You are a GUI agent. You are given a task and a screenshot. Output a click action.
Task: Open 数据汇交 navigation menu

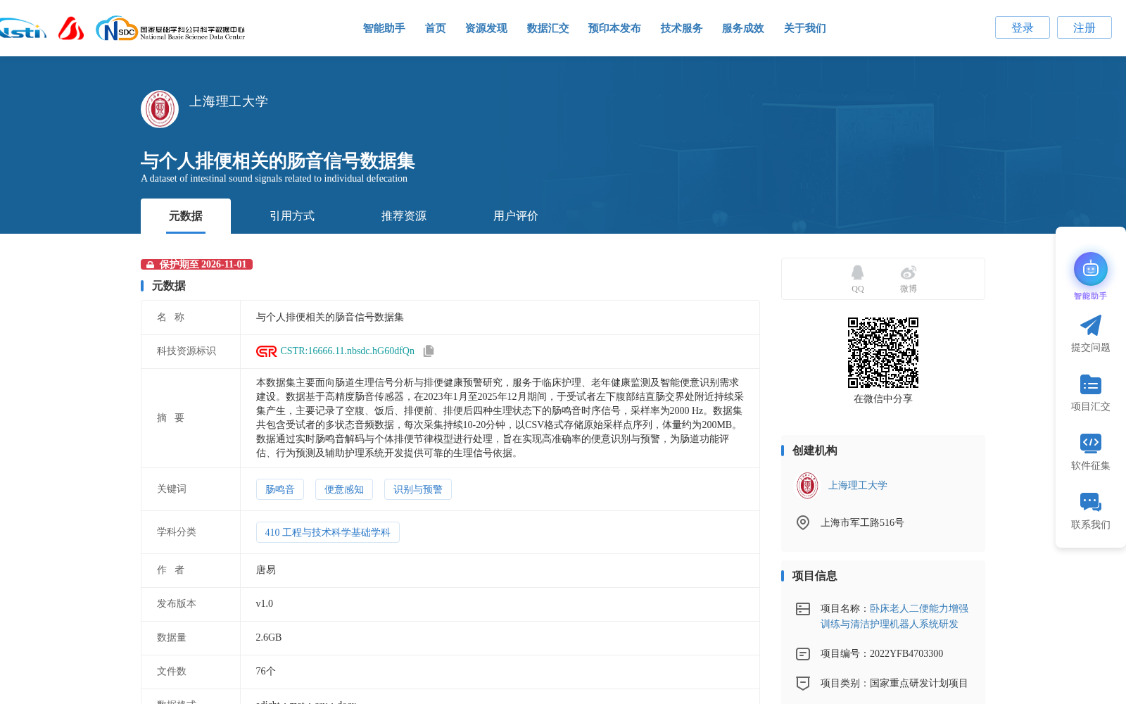coord(548,28)
